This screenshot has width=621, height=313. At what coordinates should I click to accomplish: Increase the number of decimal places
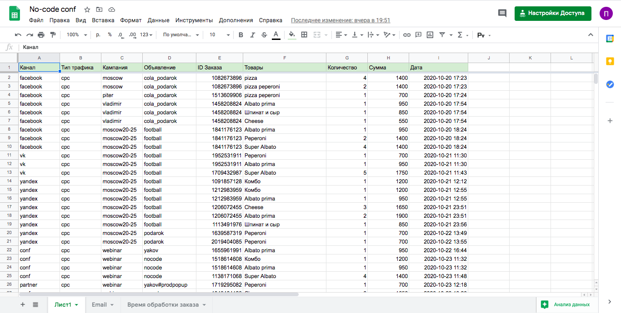click(x=132, y=35)
